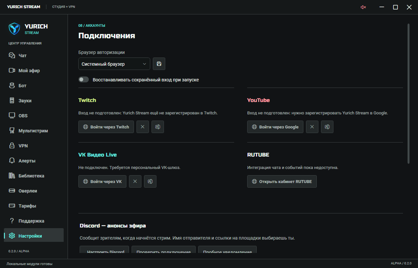Image resolution: width=418 pixels, height=268 pixels.
Task: Sign in with the Войти через Google button
Action: [x=275, y=127]
